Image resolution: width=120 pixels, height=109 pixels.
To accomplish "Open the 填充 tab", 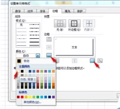I will coord(67,11).
